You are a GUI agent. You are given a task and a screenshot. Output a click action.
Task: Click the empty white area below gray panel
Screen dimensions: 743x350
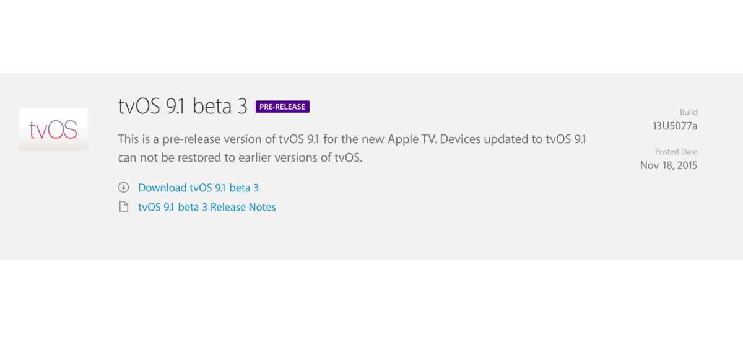tap(371, 304)
